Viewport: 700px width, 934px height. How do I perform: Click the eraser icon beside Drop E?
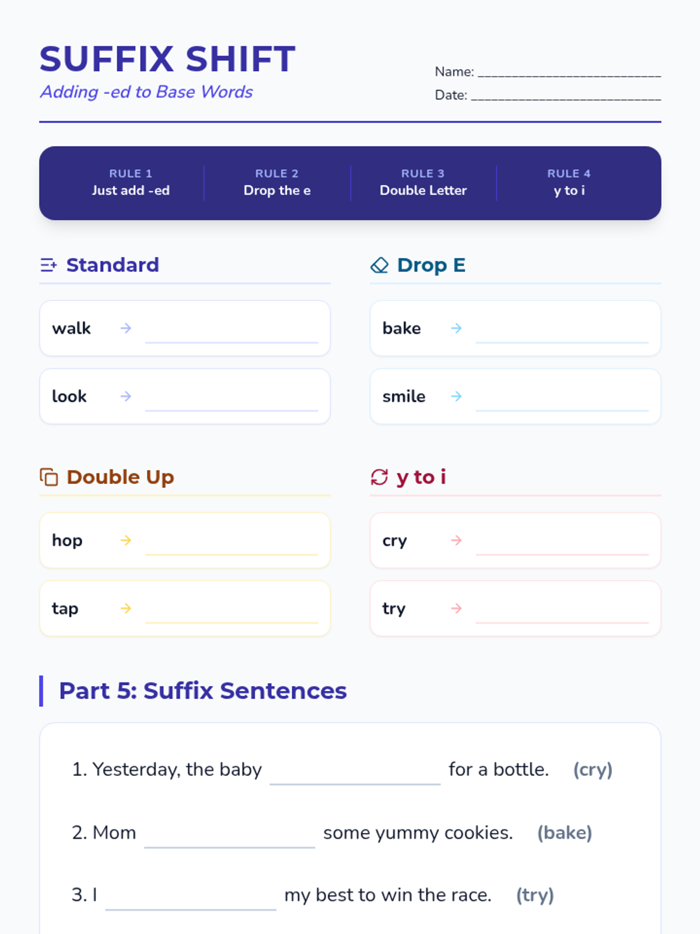379,265
